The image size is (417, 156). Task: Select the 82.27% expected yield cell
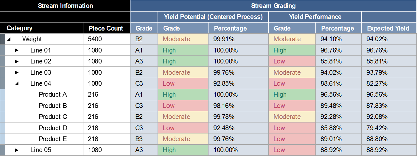(377, 84)
